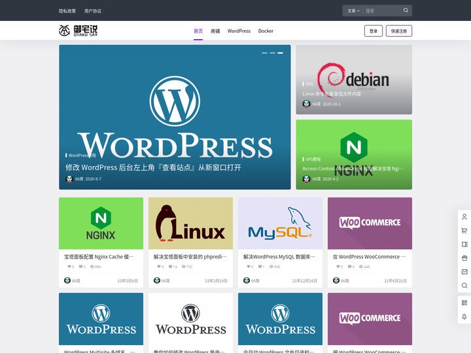Click author avatar on the WordPress hero slide
The height and width of the screenshot is (353, 471).
69,179
